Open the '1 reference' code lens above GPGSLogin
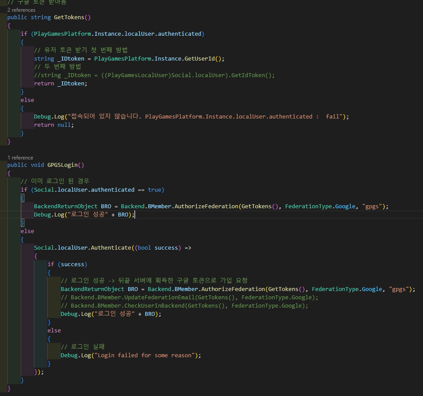Screen dimensions: 423x396 pos(20,158)
